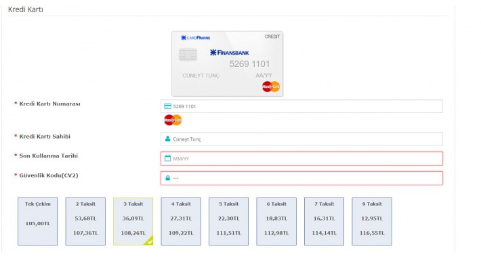This screenshot has width=481, height=257.
Task: Click the Son Kullanma Tarihi label
Action: click(x=49, y=156)
